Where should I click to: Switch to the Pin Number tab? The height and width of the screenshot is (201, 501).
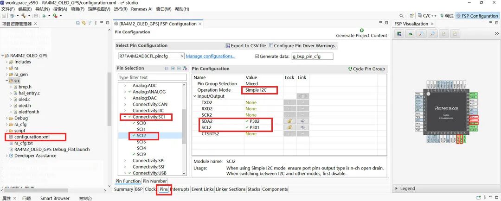(x=154, y=181)
